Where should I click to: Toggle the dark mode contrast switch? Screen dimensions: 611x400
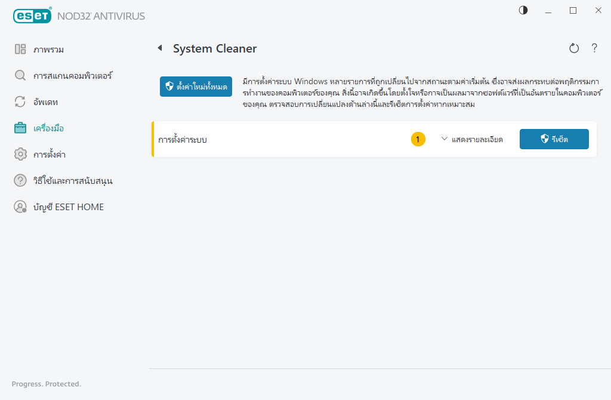(x=523, y=10)
